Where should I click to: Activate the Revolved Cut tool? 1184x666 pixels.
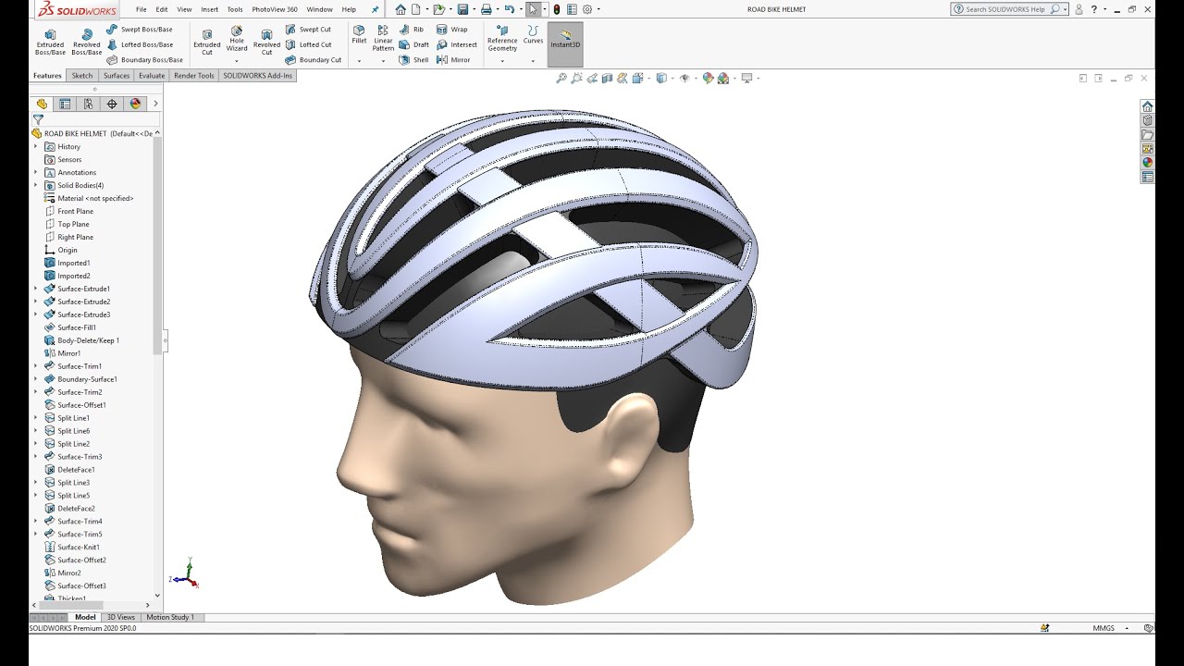(x=266, y=43)
